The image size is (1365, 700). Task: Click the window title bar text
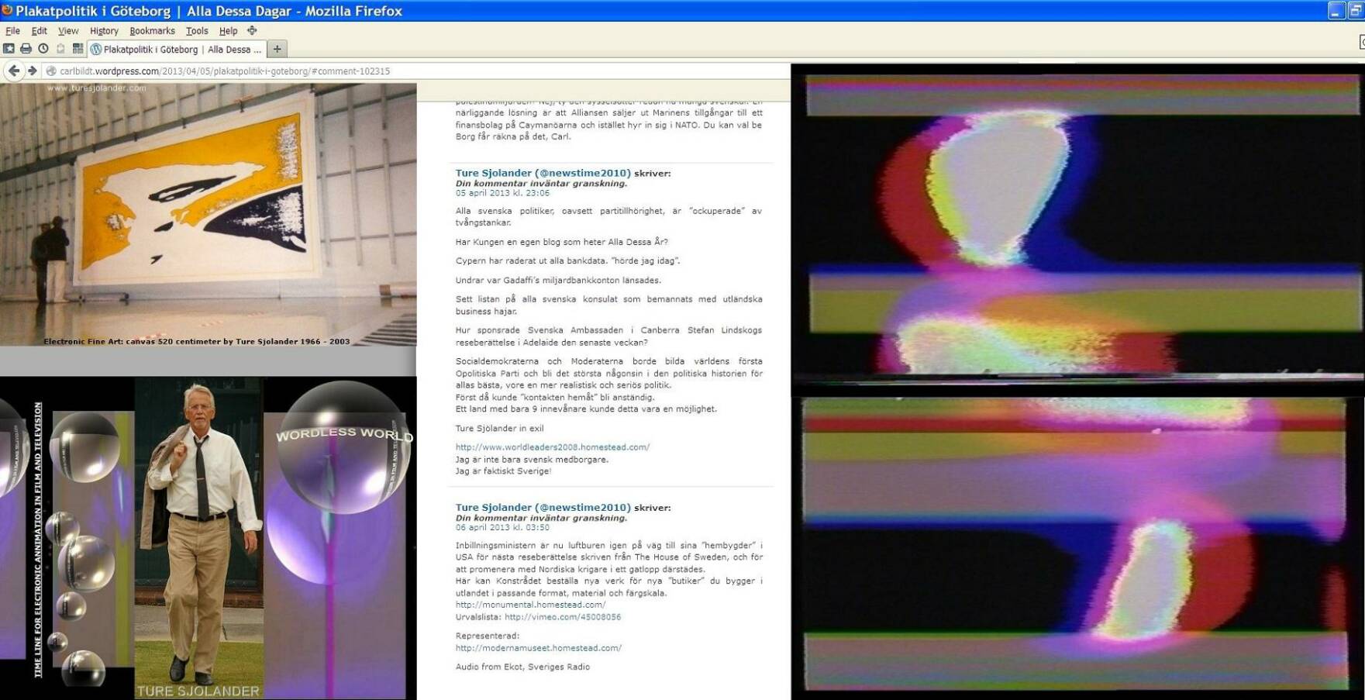(209, 11)
